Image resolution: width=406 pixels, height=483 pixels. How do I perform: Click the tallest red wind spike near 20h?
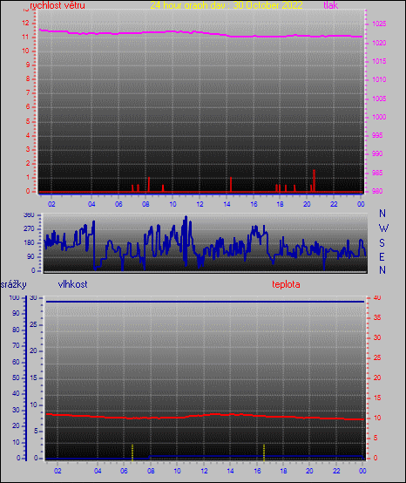(x=314, y=180)
